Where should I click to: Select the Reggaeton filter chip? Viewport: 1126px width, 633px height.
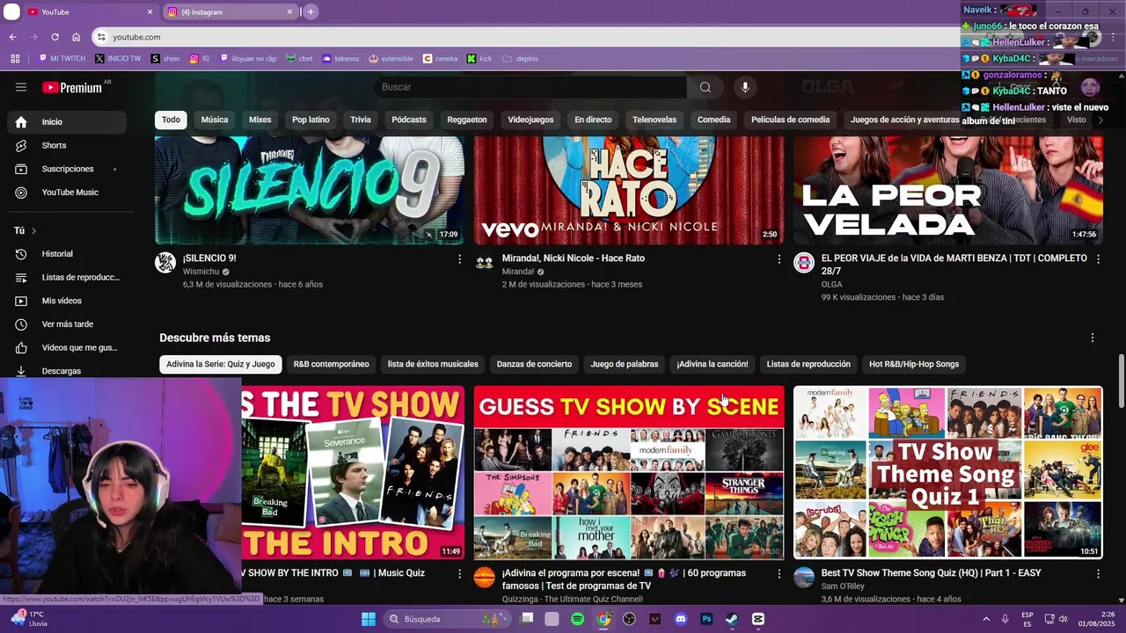point(467,120)
